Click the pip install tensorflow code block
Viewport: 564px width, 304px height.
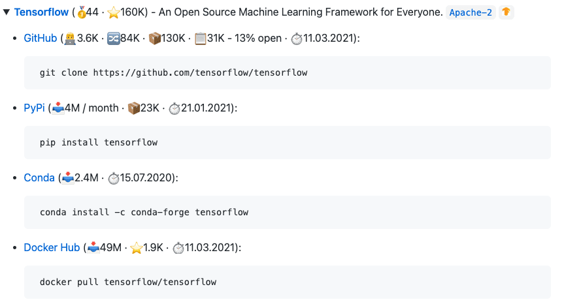click(x=288, y=142)
